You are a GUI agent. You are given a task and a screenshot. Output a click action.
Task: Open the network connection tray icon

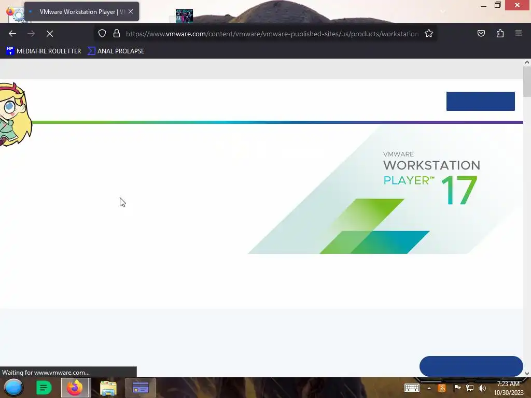coord(470,388)
